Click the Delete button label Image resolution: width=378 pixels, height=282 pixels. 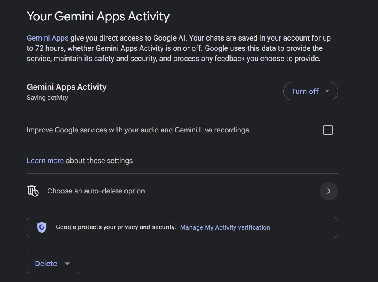[x=46, y=264]
